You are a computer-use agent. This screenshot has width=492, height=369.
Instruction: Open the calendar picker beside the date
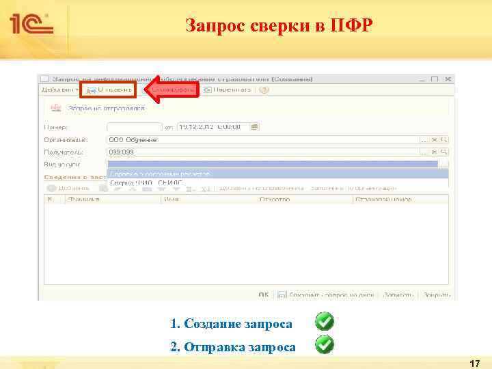[x=254, y=127]
